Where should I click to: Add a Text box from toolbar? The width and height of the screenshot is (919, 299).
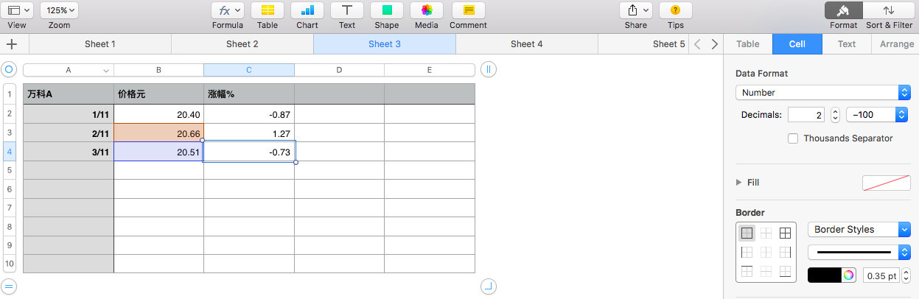pyautogui.click(x=347, y=10)
